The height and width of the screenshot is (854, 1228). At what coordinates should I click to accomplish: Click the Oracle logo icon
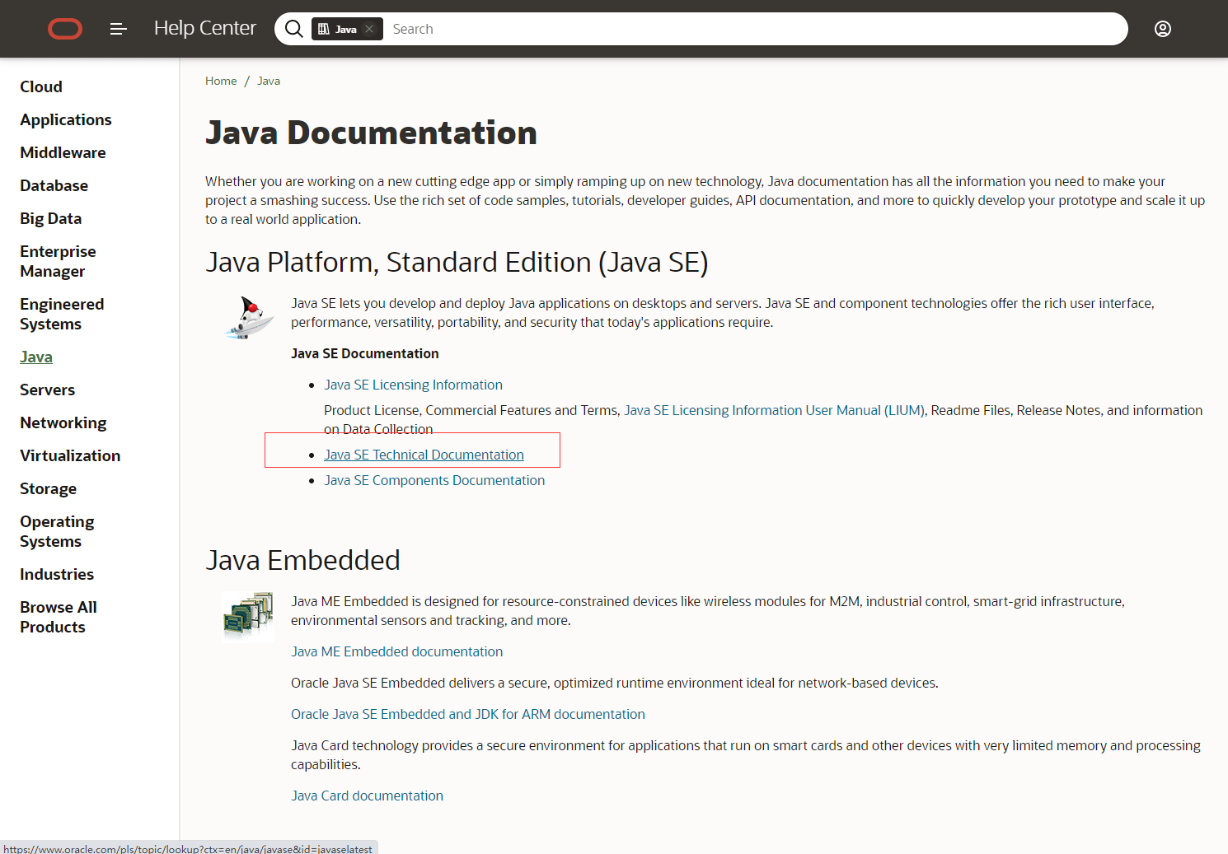(x=65, y=30)
